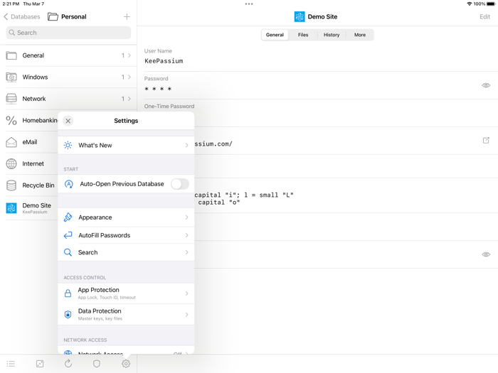Screen dimensions: 498x373
Task: Open the Appearance settings row
Action: point(126,217)
